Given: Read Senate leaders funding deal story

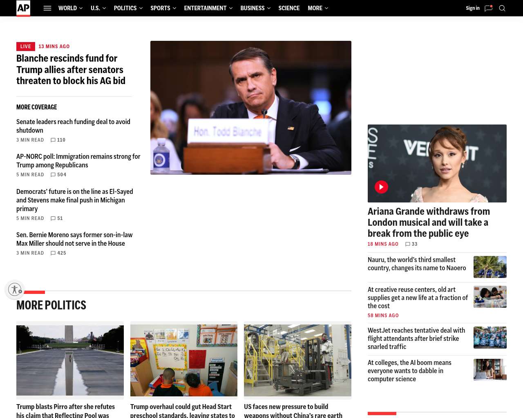Looking at the screenshot, I should tap(73, 126).
